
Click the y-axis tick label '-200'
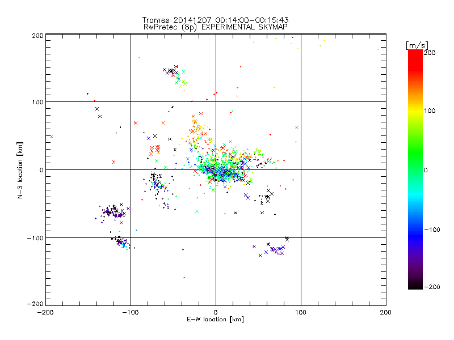click(35, 304)
